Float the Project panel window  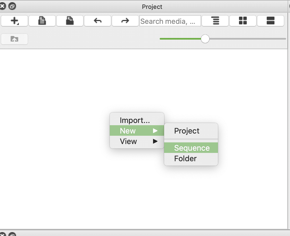[x=12, y=6]
